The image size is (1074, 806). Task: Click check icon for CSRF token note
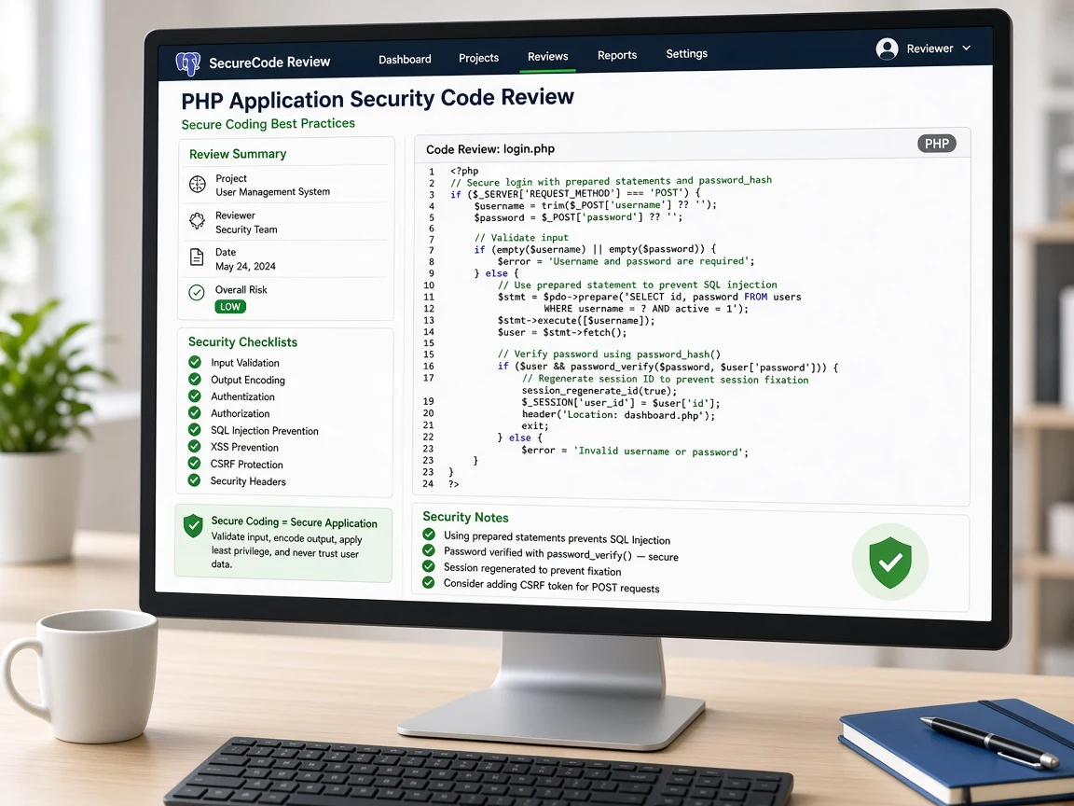(x=429, y=582)
